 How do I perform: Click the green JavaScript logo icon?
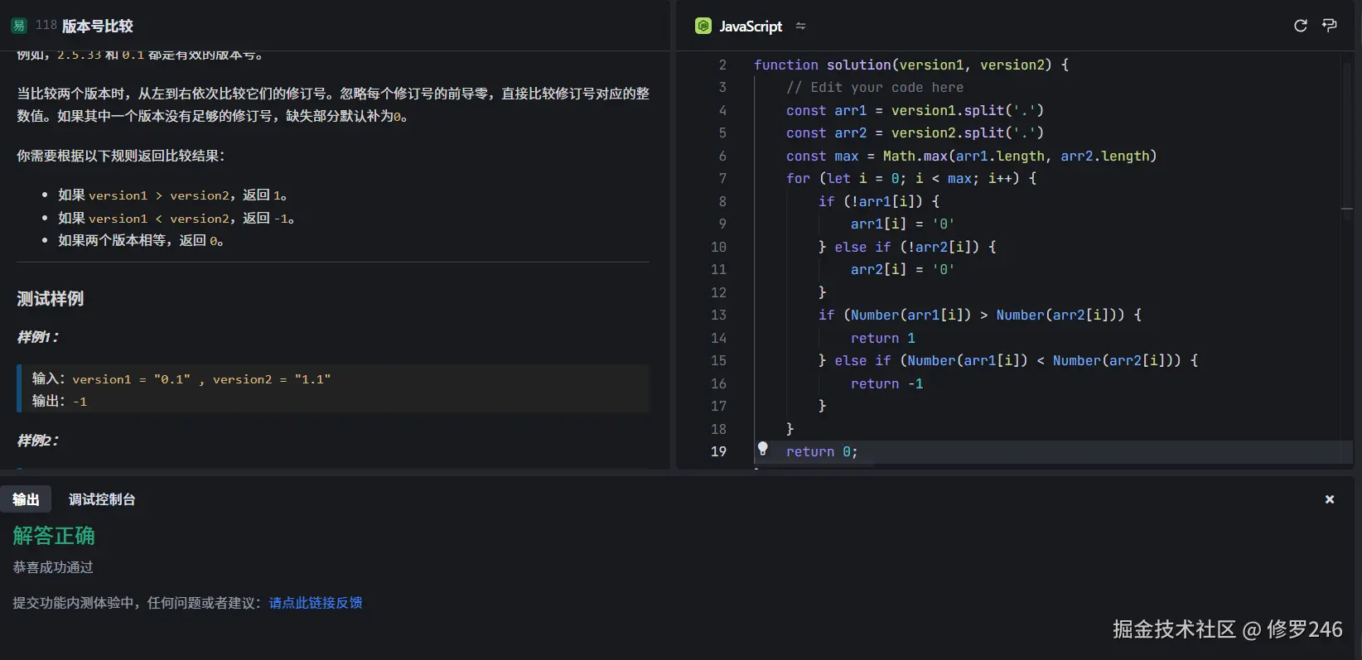click(x=703, y=26)
